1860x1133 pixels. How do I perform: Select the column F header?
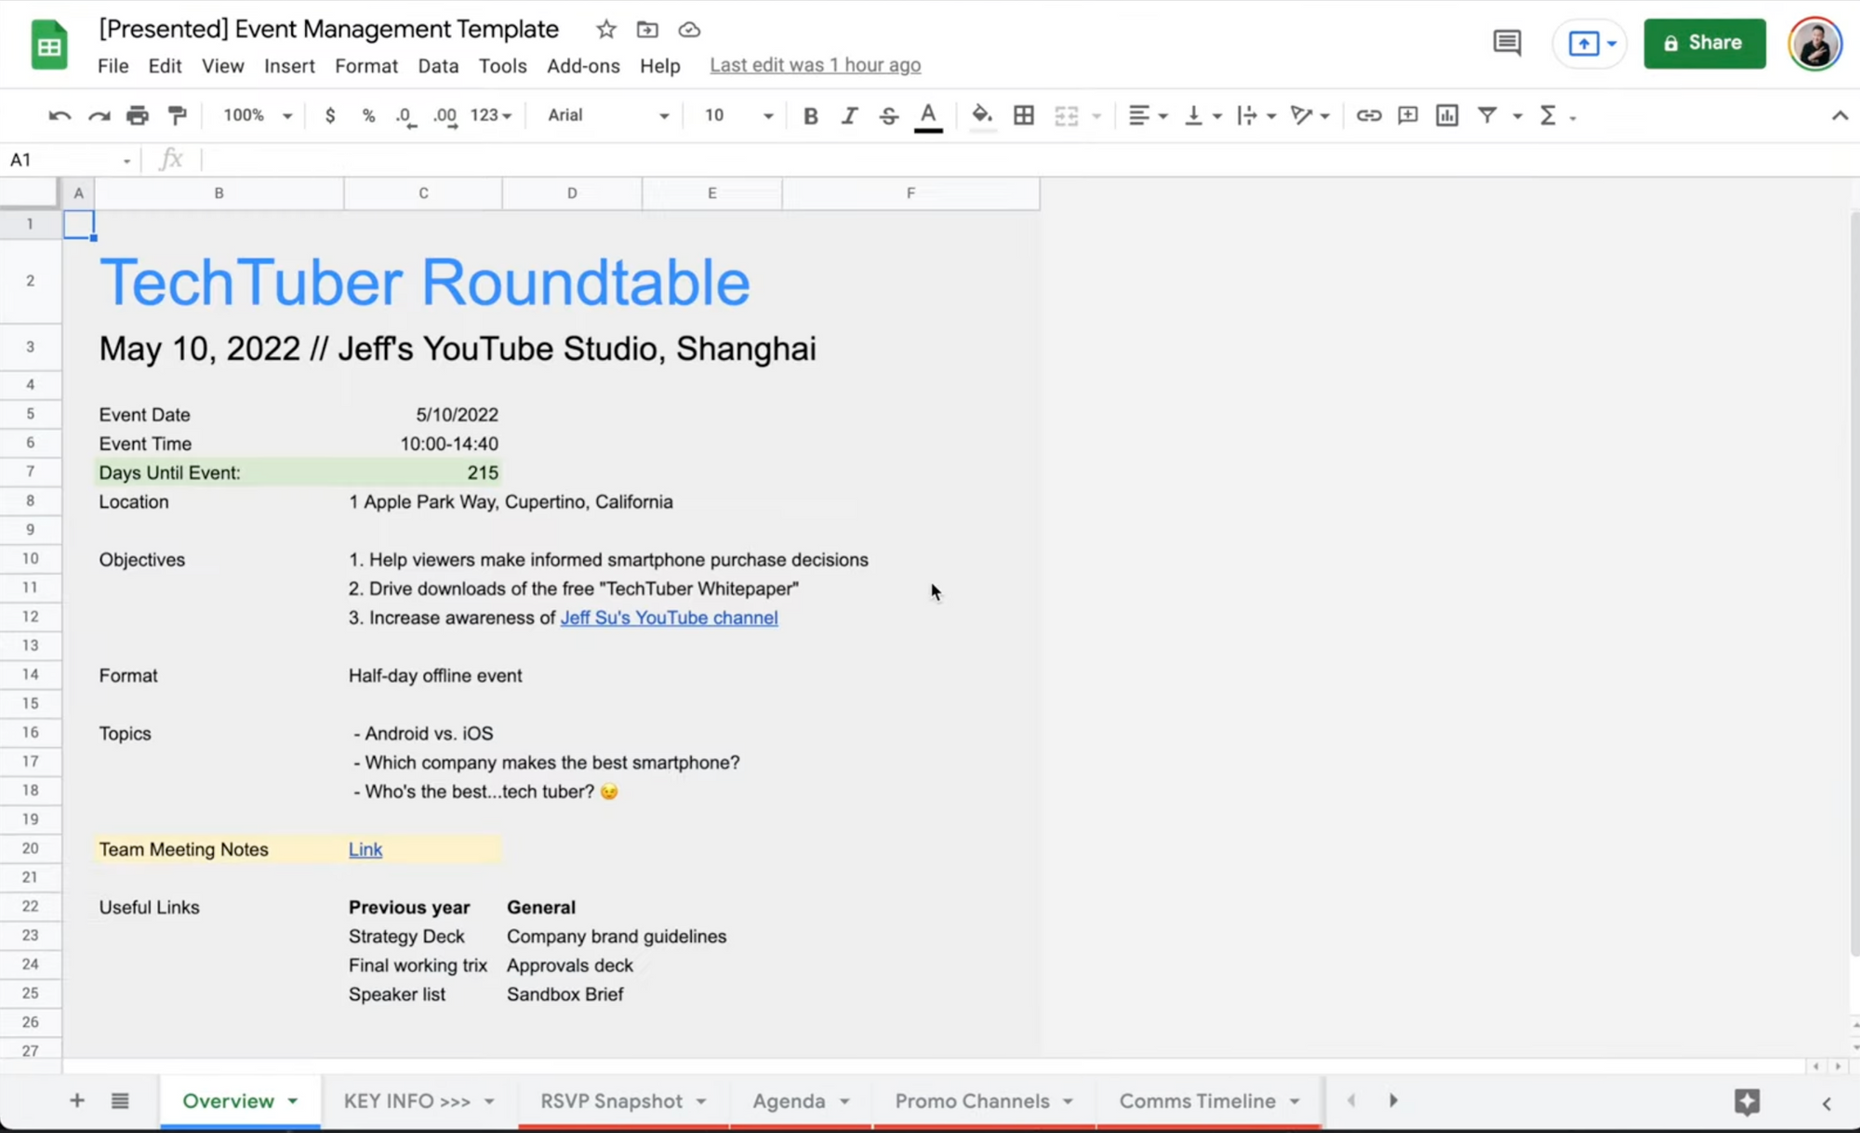point(910,193)
